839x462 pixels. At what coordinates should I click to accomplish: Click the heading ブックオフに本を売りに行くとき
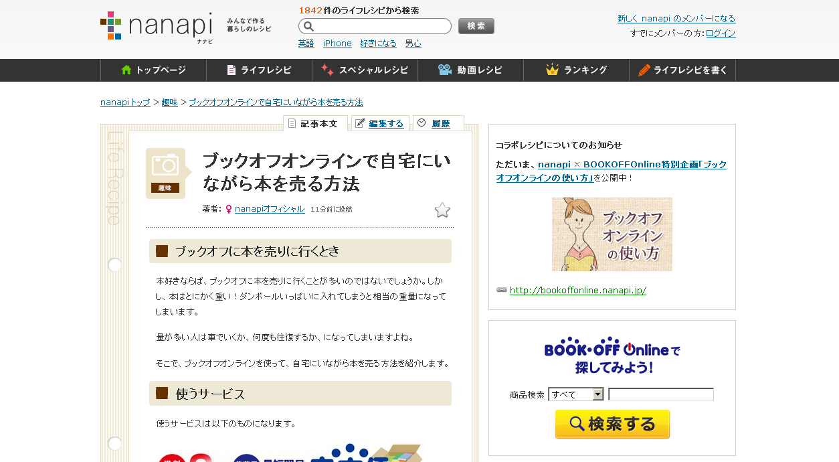pos(258,252)
